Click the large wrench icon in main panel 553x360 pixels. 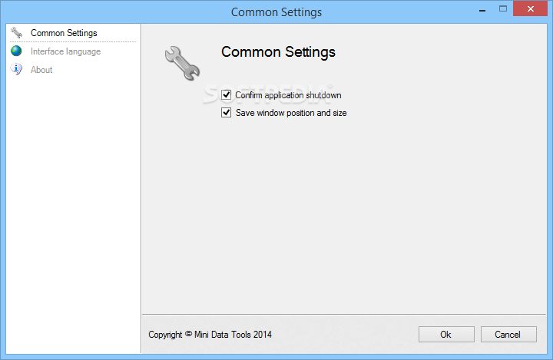click(x=182, y=63)
